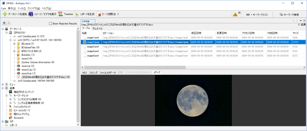
Task: Sort by the サイズ column header
Action: [298, 33]
